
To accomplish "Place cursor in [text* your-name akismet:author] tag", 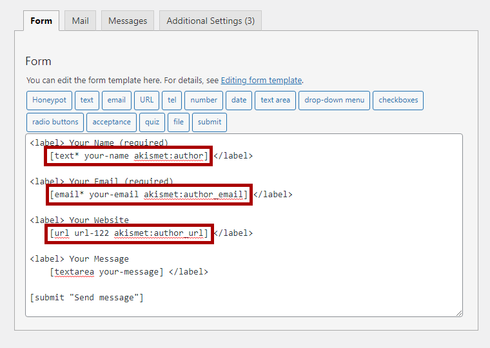I will tap(129, 155).
